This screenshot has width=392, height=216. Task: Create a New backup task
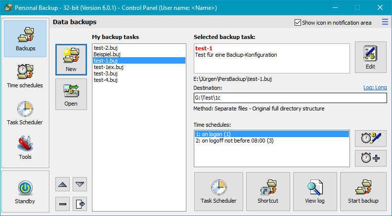tap(71, 59)
